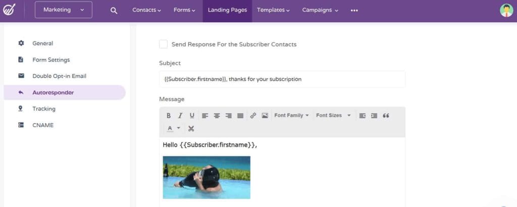Insert a link with chain icon
This screenshot has width=517, height=207.
[x=253, y=116]
